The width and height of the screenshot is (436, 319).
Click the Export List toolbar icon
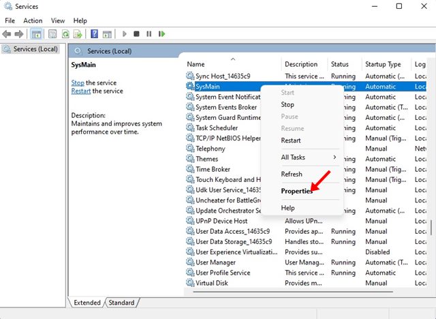click(78, 34)
